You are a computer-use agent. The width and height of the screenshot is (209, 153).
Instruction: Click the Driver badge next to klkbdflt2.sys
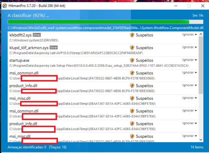[37, 35]
